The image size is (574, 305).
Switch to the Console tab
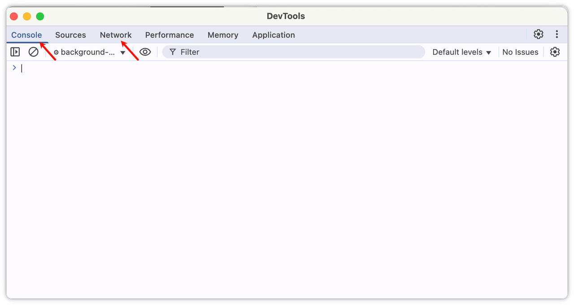26,35
